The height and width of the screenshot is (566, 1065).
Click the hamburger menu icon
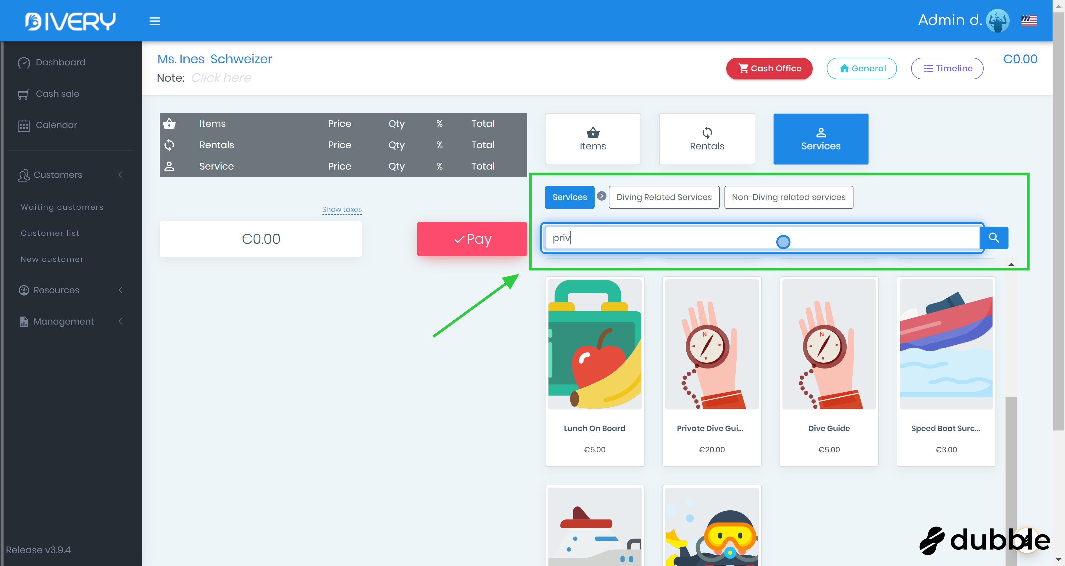tap(155, 21)
